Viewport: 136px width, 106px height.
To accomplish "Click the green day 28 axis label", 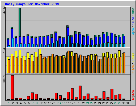I will (116, 103).
